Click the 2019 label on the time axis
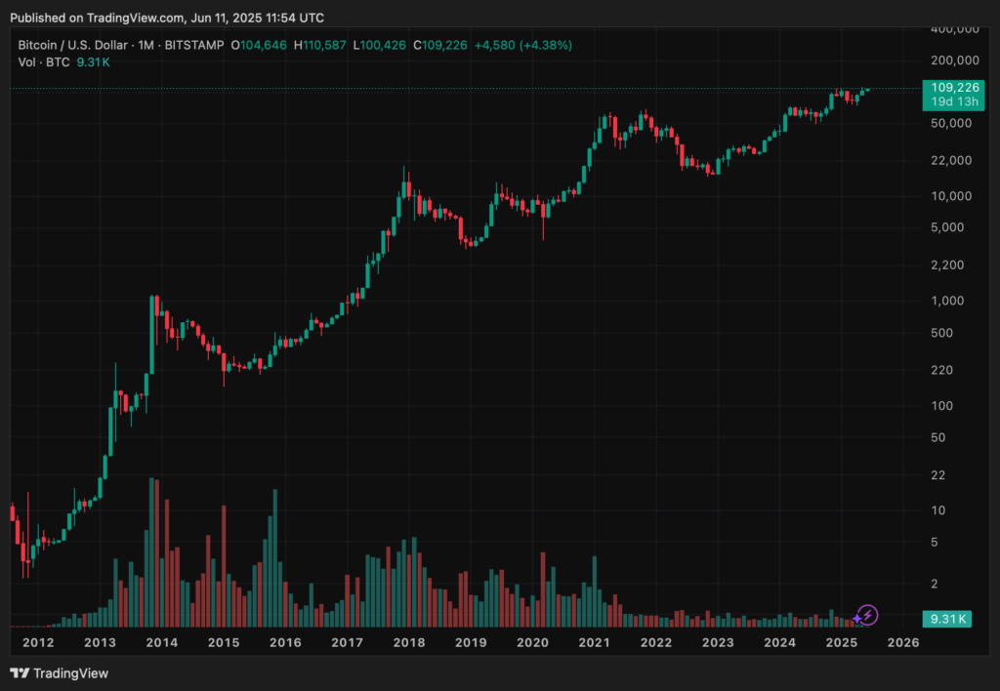This screenshot has width=1000, height=691. 471,642
